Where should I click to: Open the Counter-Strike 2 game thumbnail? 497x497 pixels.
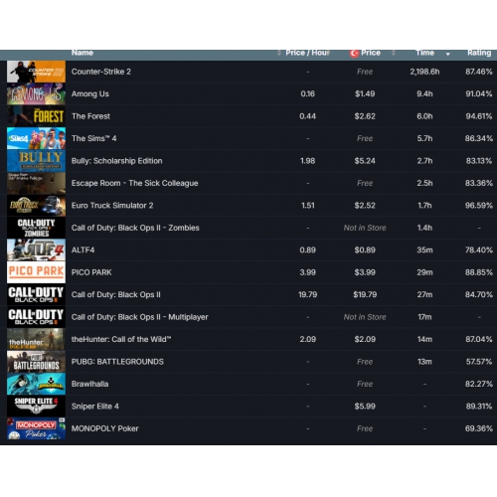[x=36, y=72]
